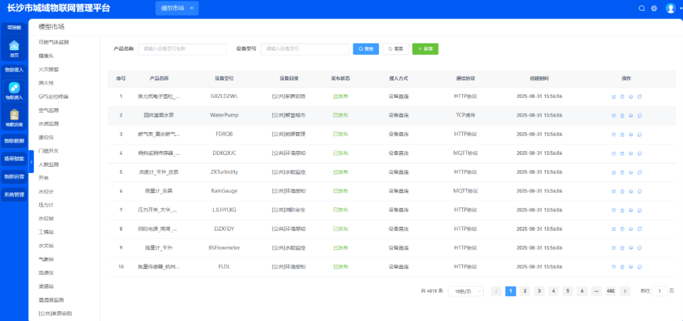
Task: Click the 首页 home icon in sidebar
Action: point(14,47)
